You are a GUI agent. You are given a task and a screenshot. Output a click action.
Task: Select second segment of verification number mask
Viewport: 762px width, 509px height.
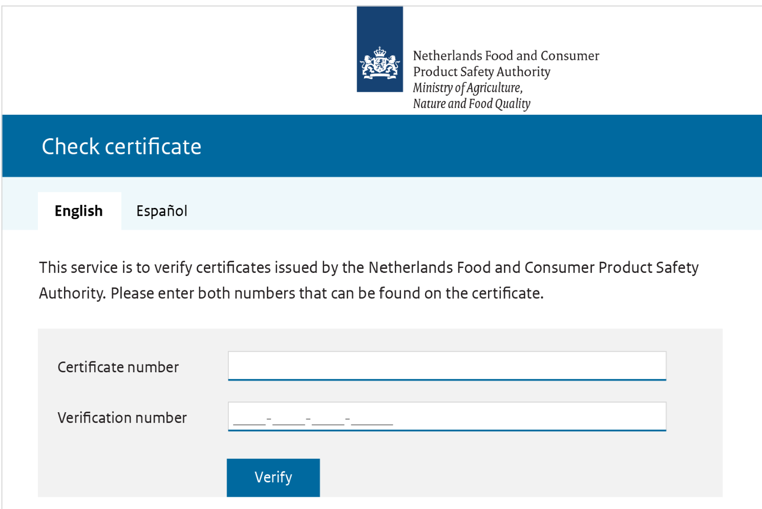tap(289, 420)
